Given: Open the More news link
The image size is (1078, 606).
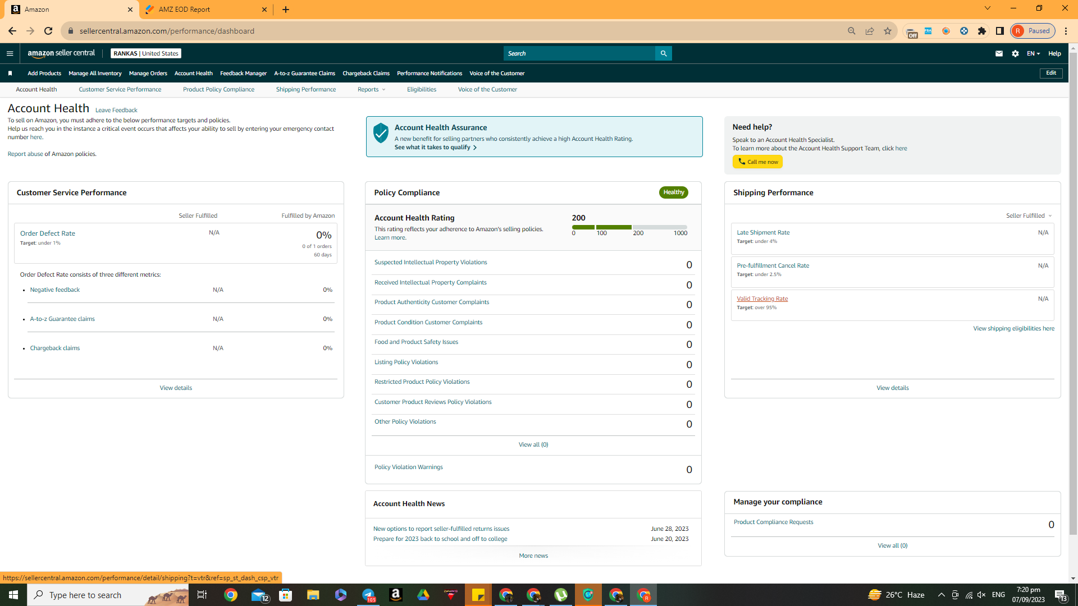Looking at the screenshot, I should (x=533, y=555).
